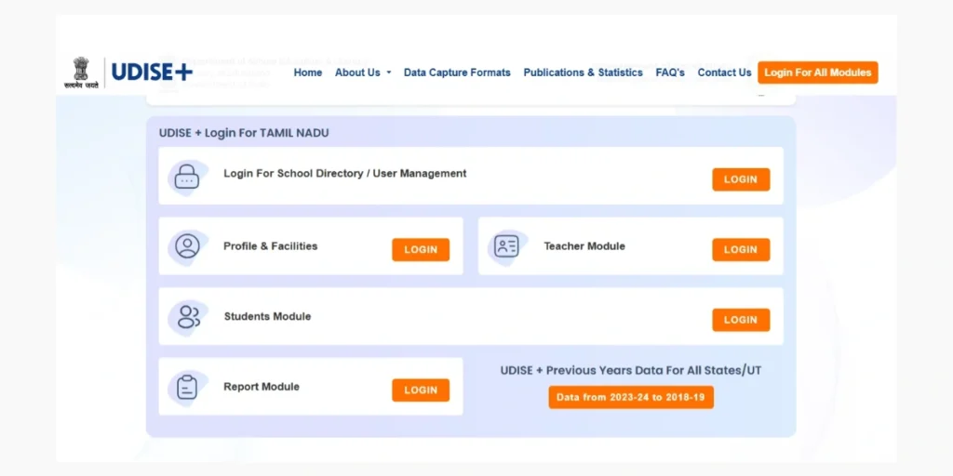The image size is (953, 476).
Task: Click LOGIN for Students Module
Action: point(741,320)
